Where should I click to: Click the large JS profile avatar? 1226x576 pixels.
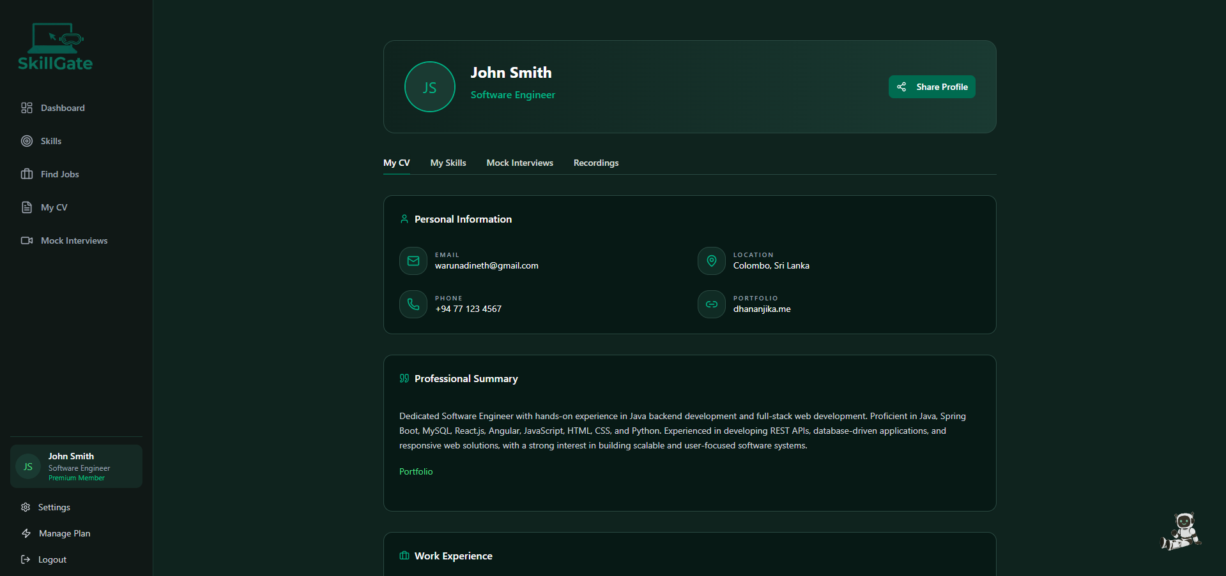pyautogui.click(x=430, y=87)
